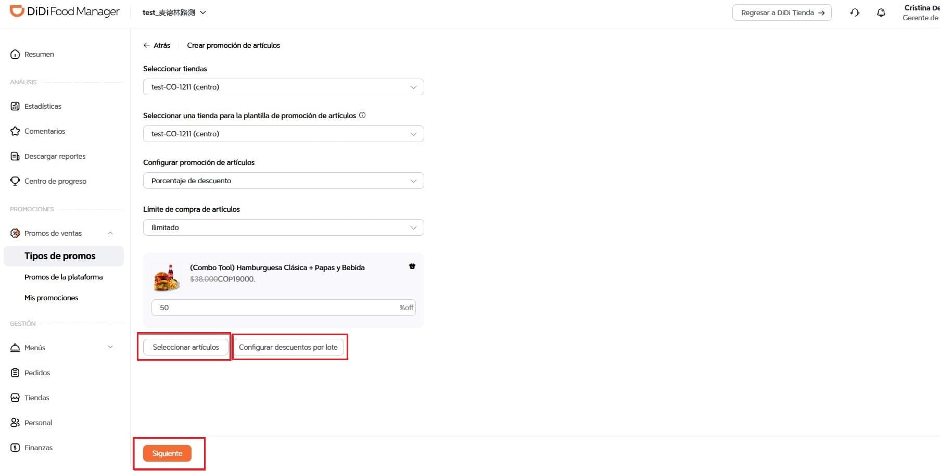Screen dimensions: 940x471
Task: Open the Finanzas section
Action: click(x=39, y=448)
